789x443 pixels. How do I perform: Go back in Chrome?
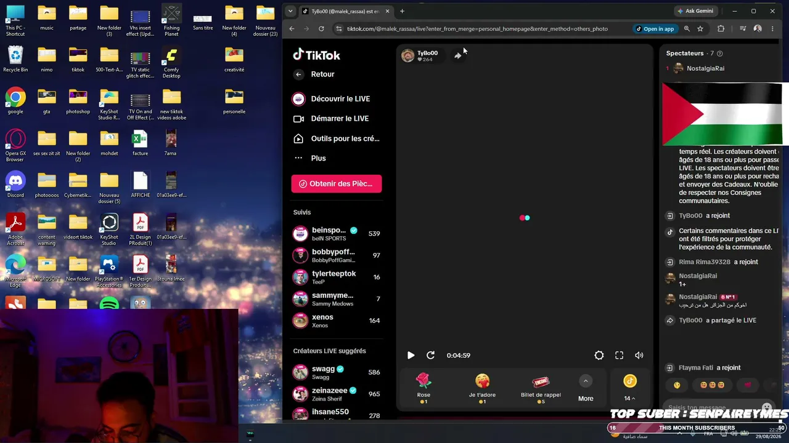click(x=292, y=28)
